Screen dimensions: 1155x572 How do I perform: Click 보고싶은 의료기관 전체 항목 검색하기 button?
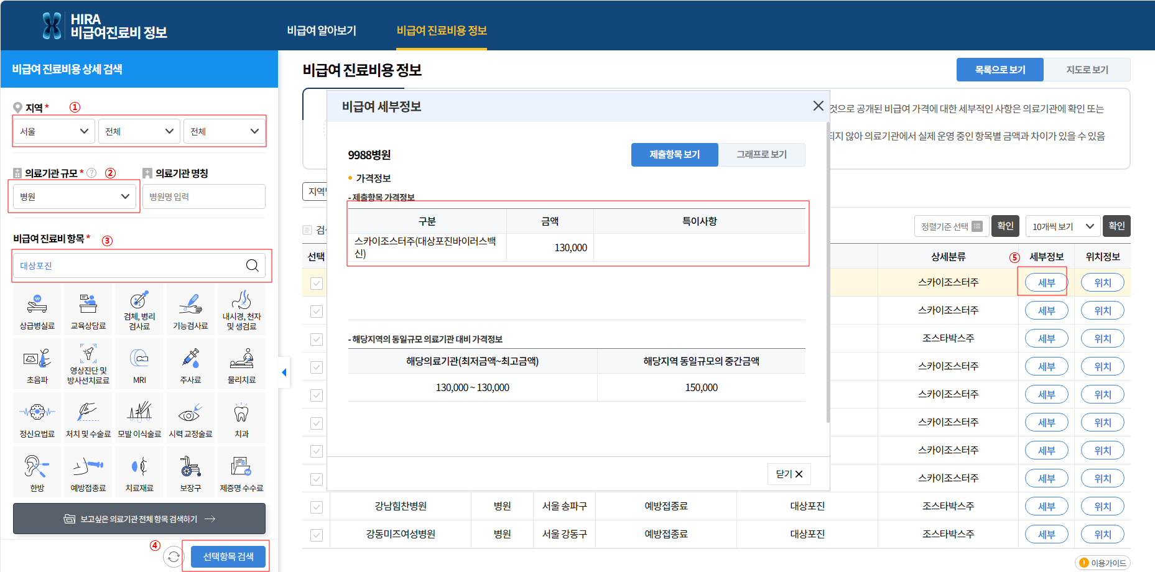139,519
